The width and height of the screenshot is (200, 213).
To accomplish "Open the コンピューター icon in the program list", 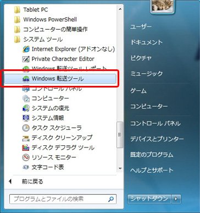I will (x=26, y=99).
